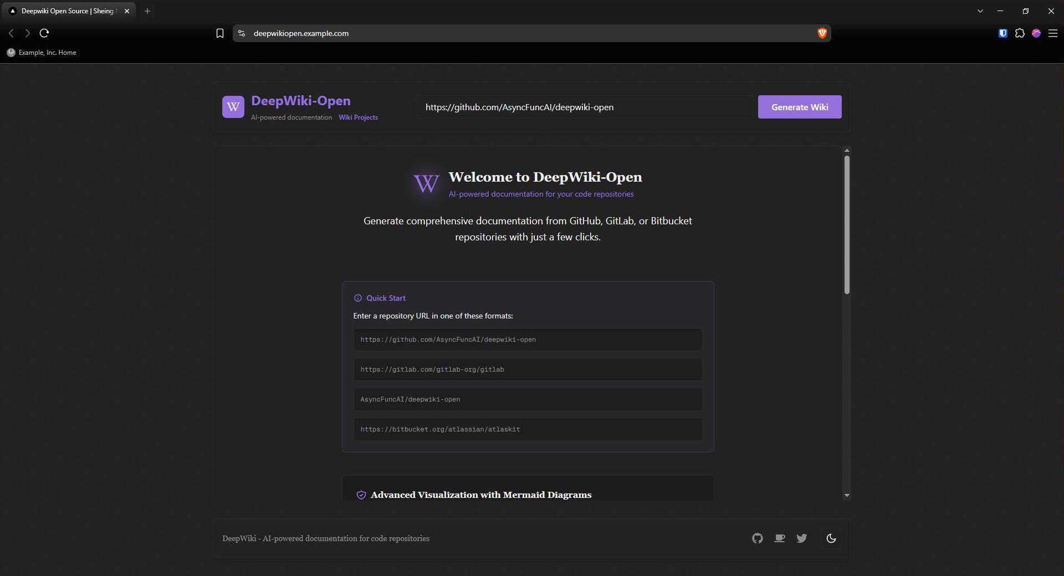Click the DeepWiki-Open title
Image resolution: width=1064 pixels, height=576 pixels.
click(301, 101)
